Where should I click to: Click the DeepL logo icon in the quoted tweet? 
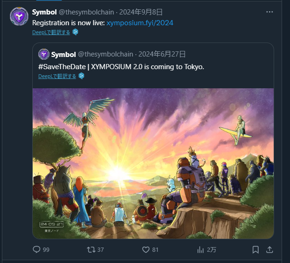pyautogui.click(x=81, y=76)
